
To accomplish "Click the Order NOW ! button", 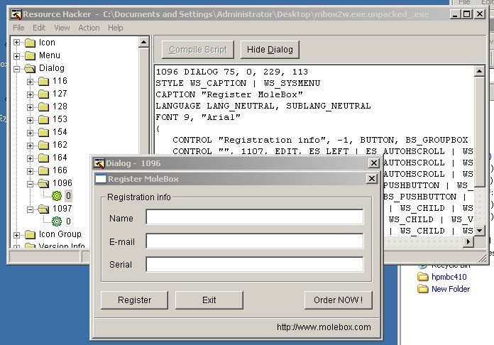I will click(x=339, y=300).
